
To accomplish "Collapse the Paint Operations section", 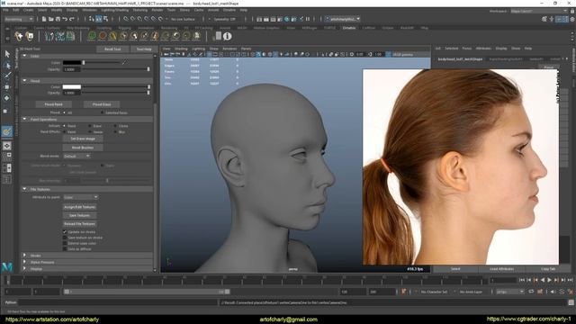I will coord(24,120).
